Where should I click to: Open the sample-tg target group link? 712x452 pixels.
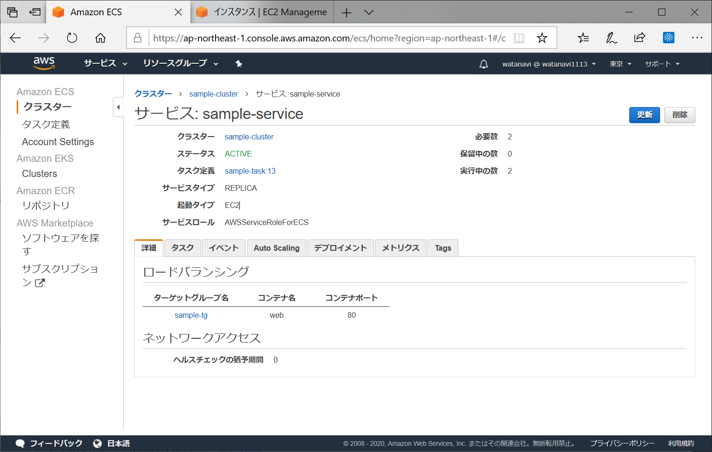click(191, 315)
